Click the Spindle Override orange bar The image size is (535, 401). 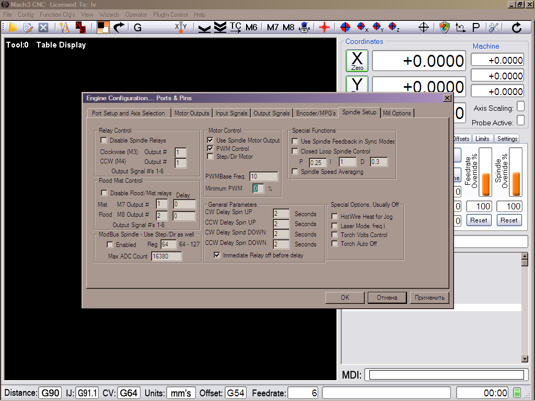coord(516,184)
